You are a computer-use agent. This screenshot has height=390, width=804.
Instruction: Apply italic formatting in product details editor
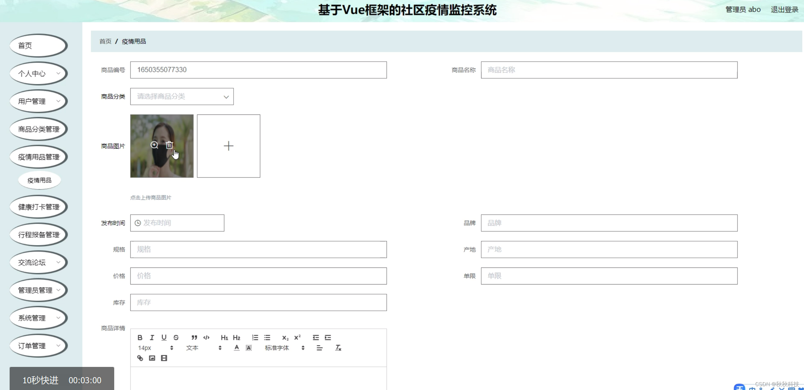tap(152, 337)
